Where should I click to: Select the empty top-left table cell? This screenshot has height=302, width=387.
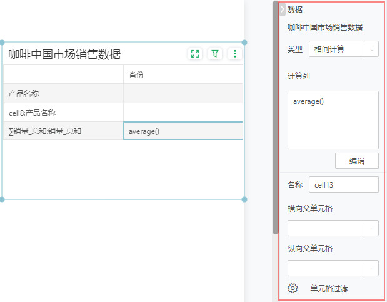point(63,74)
